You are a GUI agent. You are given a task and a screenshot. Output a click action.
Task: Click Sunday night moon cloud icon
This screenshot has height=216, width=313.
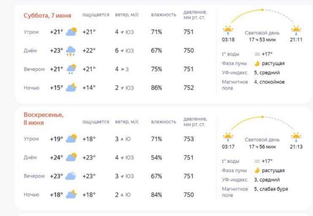71,194
